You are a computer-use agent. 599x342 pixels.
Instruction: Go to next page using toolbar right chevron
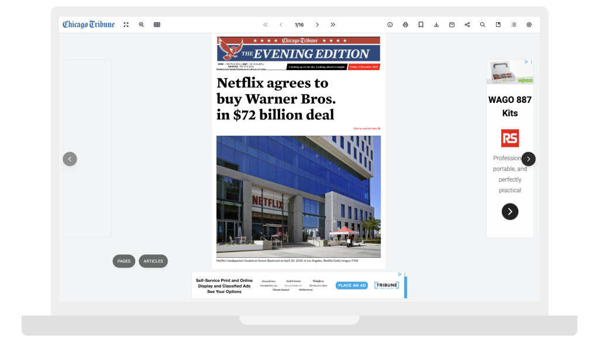tap(318, 25)
